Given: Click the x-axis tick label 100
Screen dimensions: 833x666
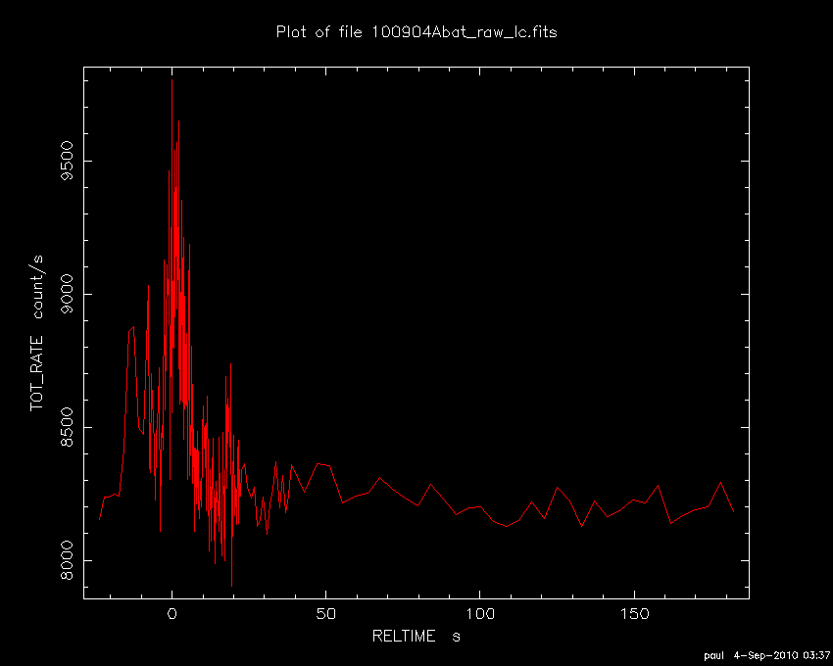Looking at the screenshot, I should point(480,614).
